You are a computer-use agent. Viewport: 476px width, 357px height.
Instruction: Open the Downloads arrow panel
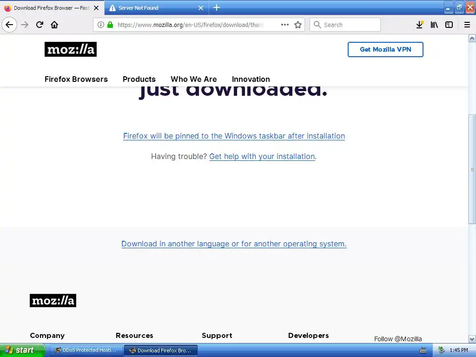tap(420, 25)
